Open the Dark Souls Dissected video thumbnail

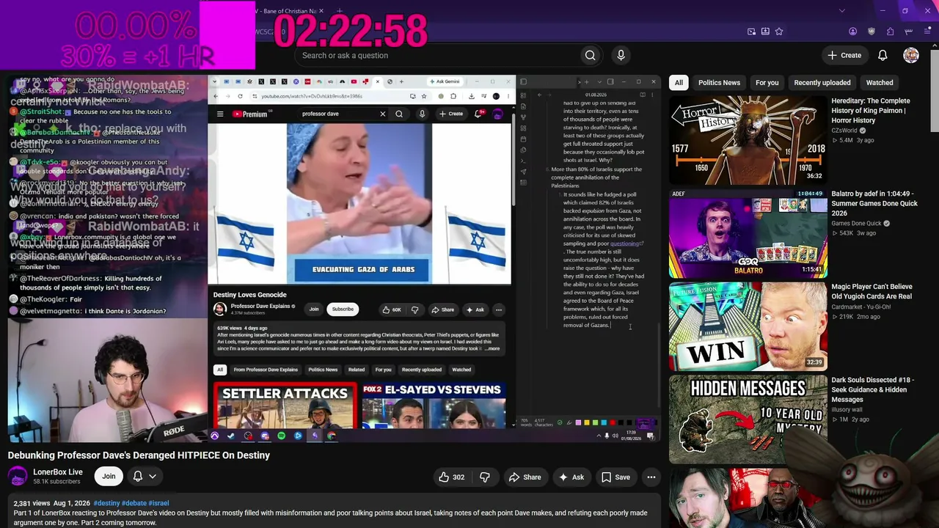(748, 419)
